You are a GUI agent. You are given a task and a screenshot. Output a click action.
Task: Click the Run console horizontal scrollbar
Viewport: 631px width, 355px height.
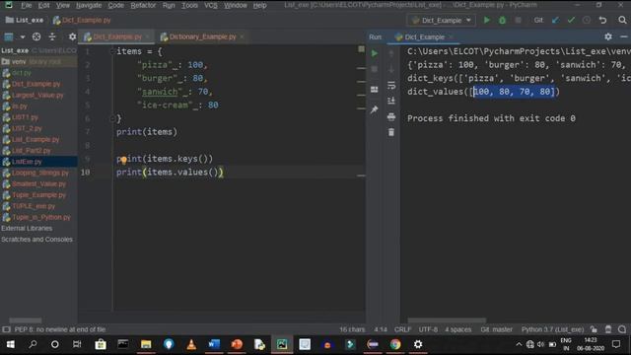pos(447,320)
